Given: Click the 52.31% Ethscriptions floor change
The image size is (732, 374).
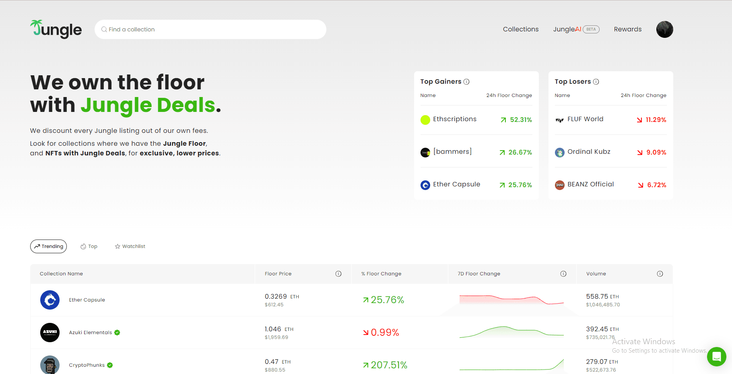Looking at the screenshot, I should (516, 120).
